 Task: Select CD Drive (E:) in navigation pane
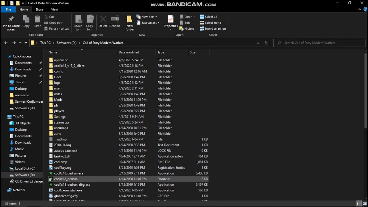pos(26,181)
